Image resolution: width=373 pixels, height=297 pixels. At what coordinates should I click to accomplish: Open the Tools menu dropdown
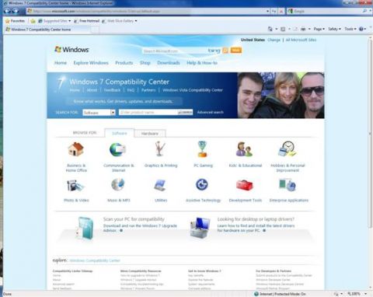[350, 29]
